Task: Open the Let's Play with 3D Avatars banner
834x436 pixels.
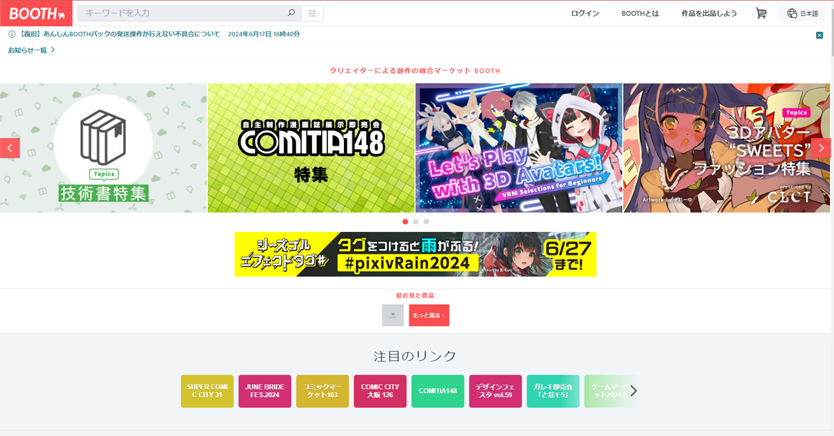Action: [x=519, y=148]
